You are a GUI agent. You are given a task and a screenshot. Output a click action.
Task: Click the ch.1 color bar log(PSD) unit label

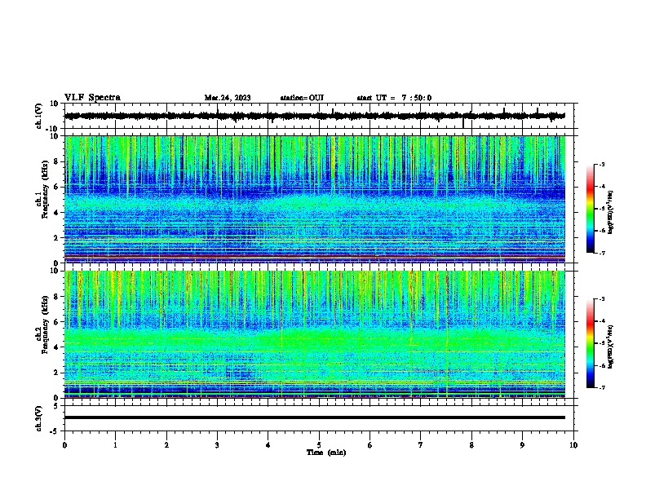click(x=610, y=212)
